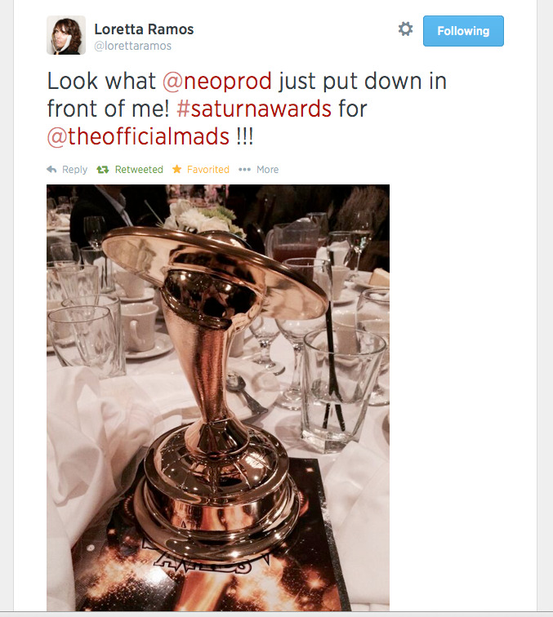Click the @lorettaramos handle
553x617 pixels.
[132, 46]
